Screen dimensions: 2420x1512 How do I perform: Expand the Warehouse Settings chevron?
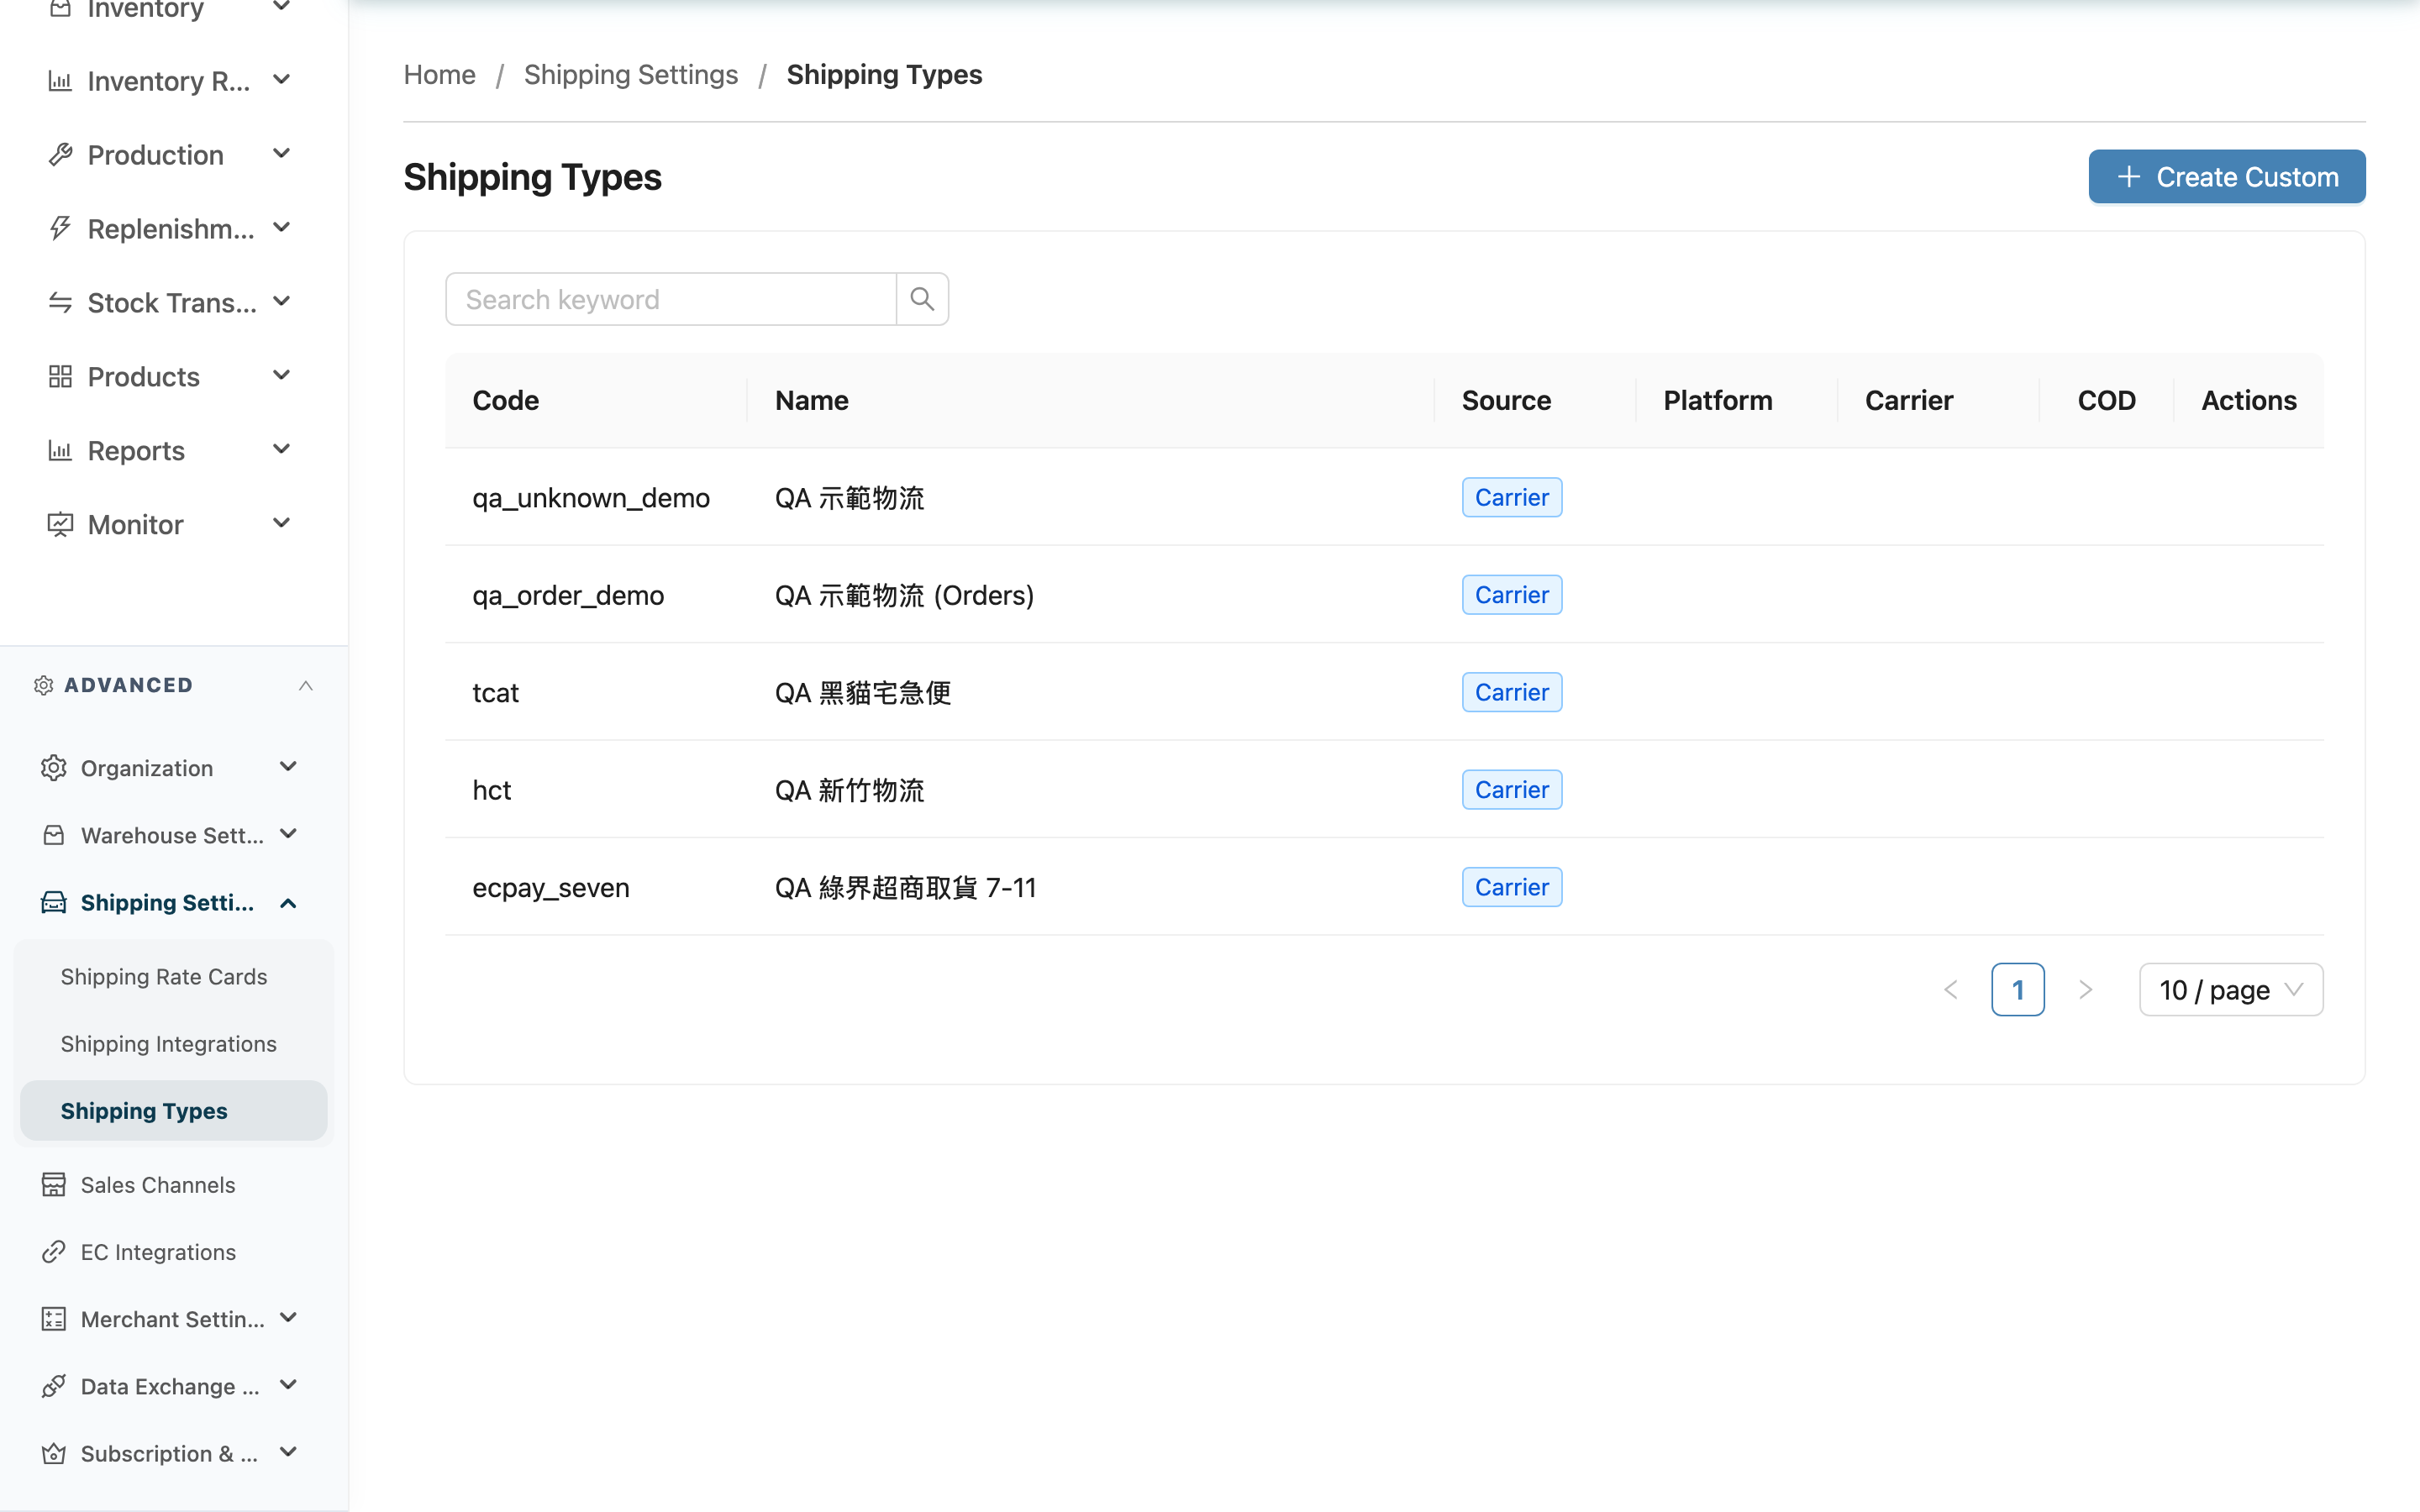pos(288,834)
